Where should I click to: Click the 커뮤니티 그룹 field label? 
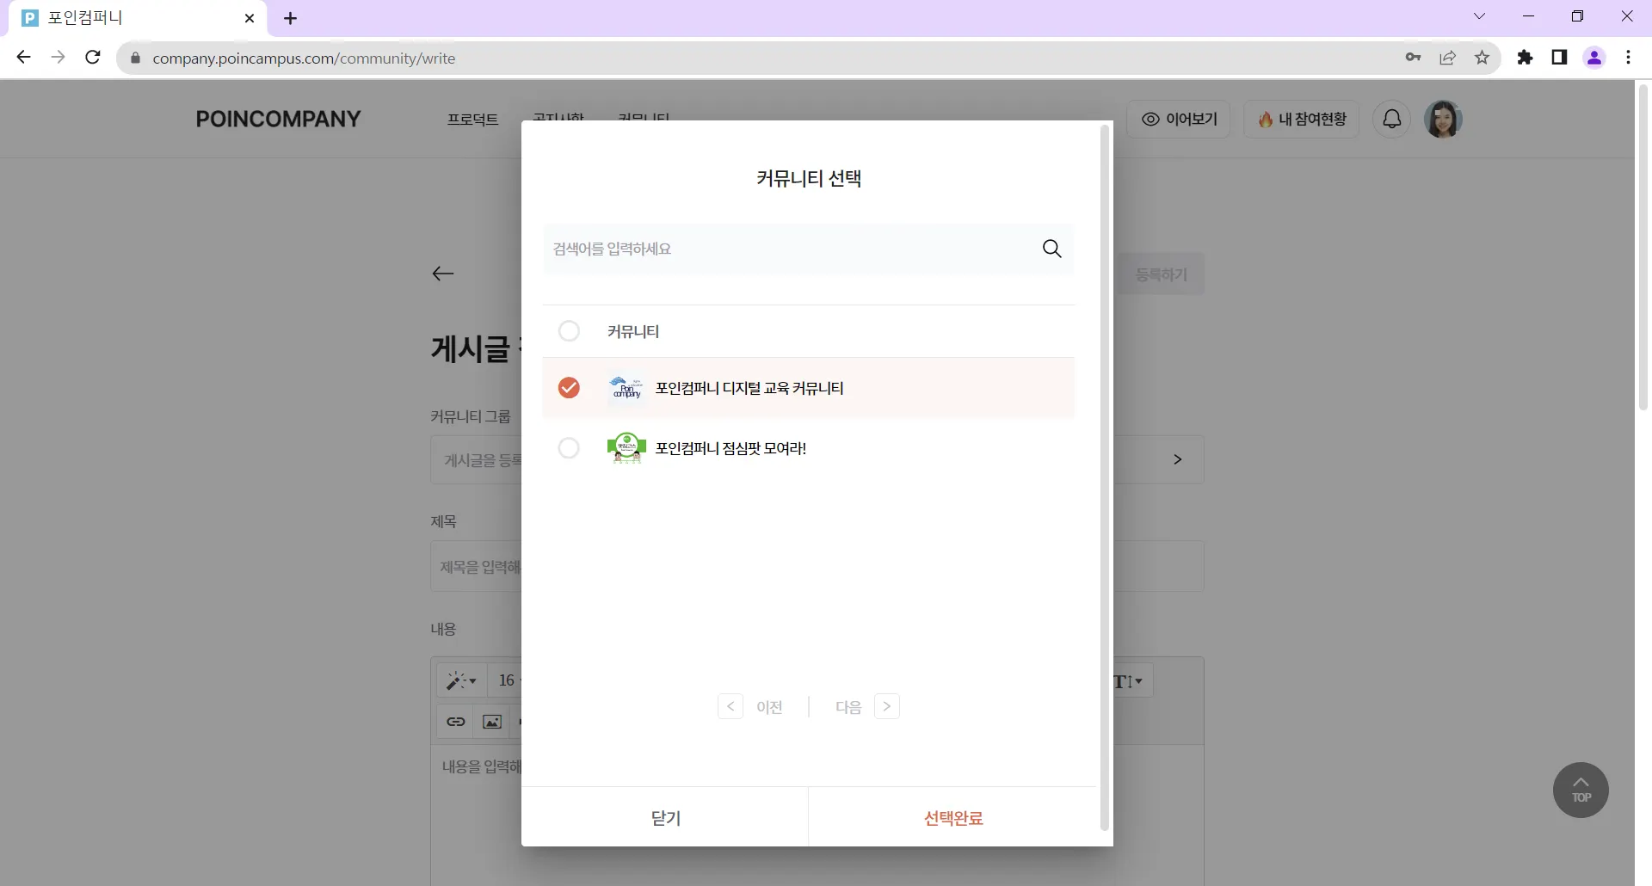tap(471, 416)
